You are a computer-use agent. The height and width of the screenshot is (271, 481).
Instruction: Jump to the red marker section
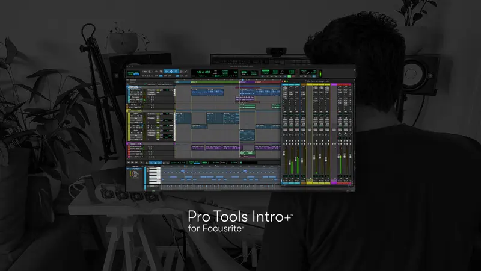(x=268, y=82)
